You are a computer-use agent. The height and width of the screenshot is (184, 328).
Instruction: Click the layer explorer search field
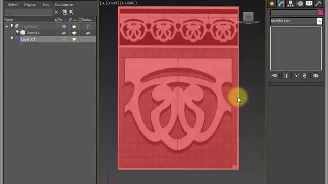29,12
